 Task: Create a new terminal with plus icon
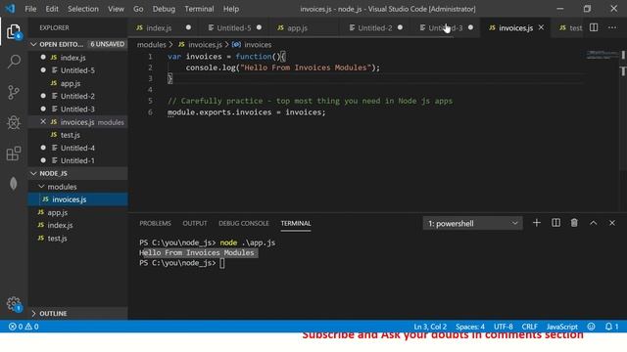pyautogui.click(x=537, y=223)
